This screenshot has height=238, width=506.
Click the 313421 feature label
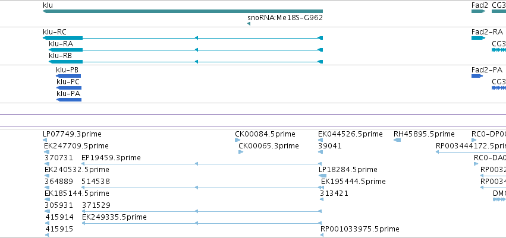click(x=334, y=193)
